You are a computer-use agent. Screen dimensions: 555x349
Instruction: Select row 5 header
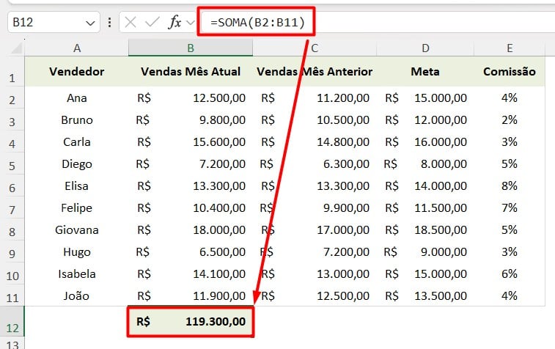(x=12, y=165)
